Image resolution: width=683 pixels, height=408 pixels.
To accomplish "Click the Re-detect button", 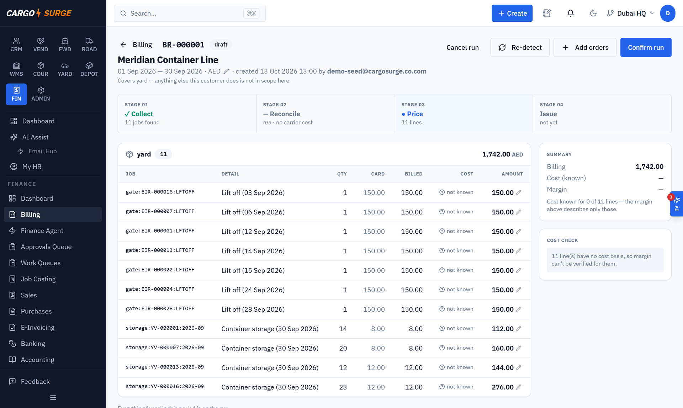I will point(520,47).
